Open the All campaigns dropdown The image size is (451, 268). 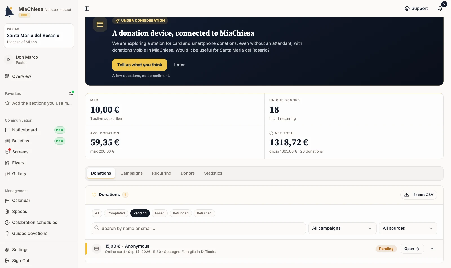click(x=342, y=228)
